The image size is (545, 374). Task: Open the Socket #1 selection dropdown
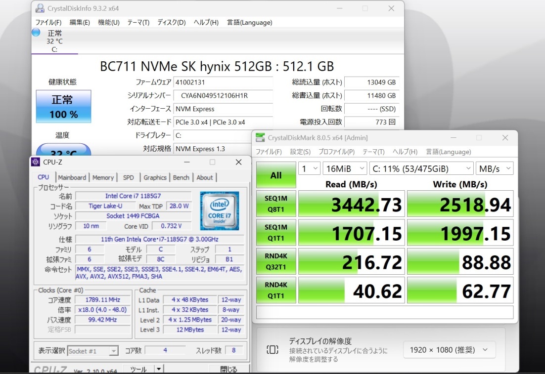click(x=93, y=351)
